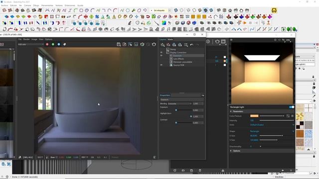Redo the layer action

coord(197,45)
